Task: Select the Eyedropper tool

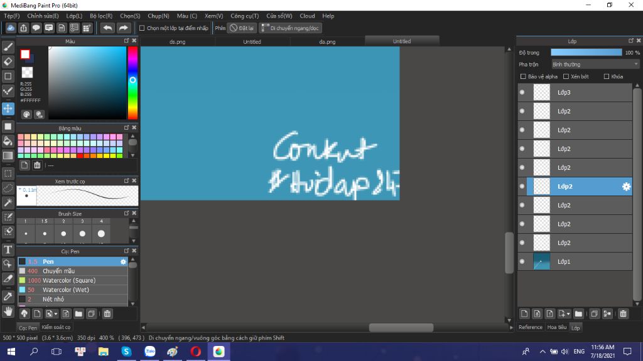Action: click(8, 296)
